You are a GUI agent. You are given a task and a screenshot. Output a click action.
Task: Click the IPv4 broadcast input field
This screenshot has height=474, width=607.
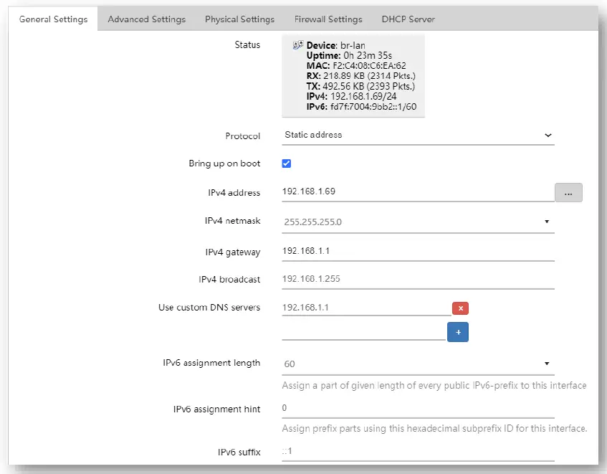tap(418, 280)
